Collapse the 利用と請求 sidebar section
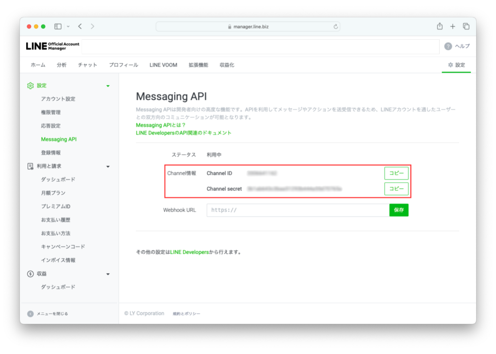The image size is (496, 354). [x=108, y=167]
